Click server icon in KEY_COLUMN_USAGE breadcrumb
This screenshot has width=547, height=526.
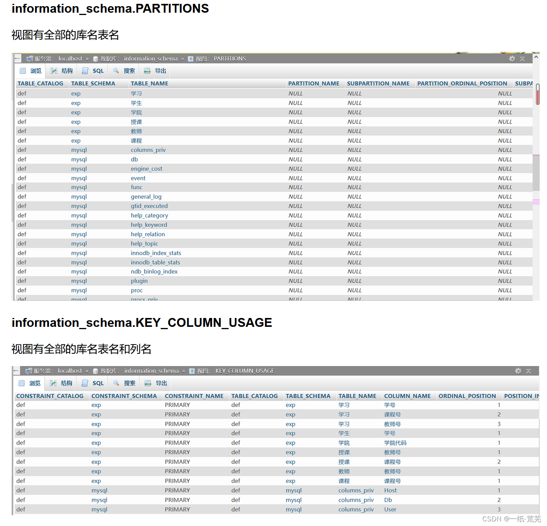(x=28, y=371)
